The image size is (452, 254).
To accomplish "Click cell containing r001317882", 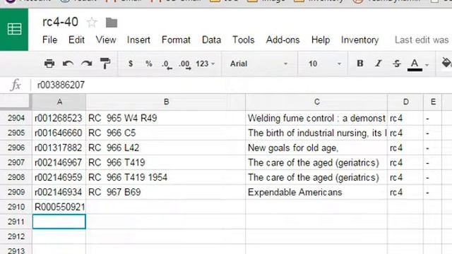I will [x=59, y=147].
